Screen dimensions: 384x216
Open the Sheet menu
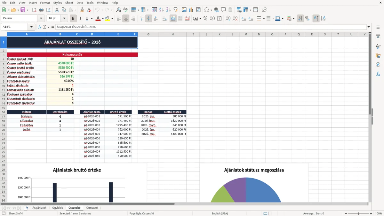(69, 3)
